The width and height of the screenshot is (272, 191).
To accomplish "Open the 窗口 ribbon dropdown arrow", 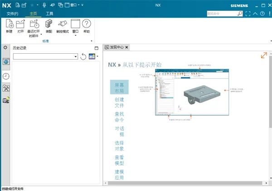I will click(x=75, y=35).
